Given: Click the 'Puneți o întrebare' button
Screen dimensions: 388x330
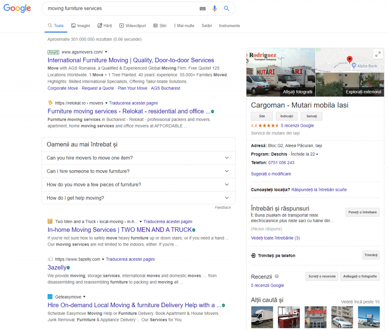Looking at the screenshot, I should click(x=362, y=212).
